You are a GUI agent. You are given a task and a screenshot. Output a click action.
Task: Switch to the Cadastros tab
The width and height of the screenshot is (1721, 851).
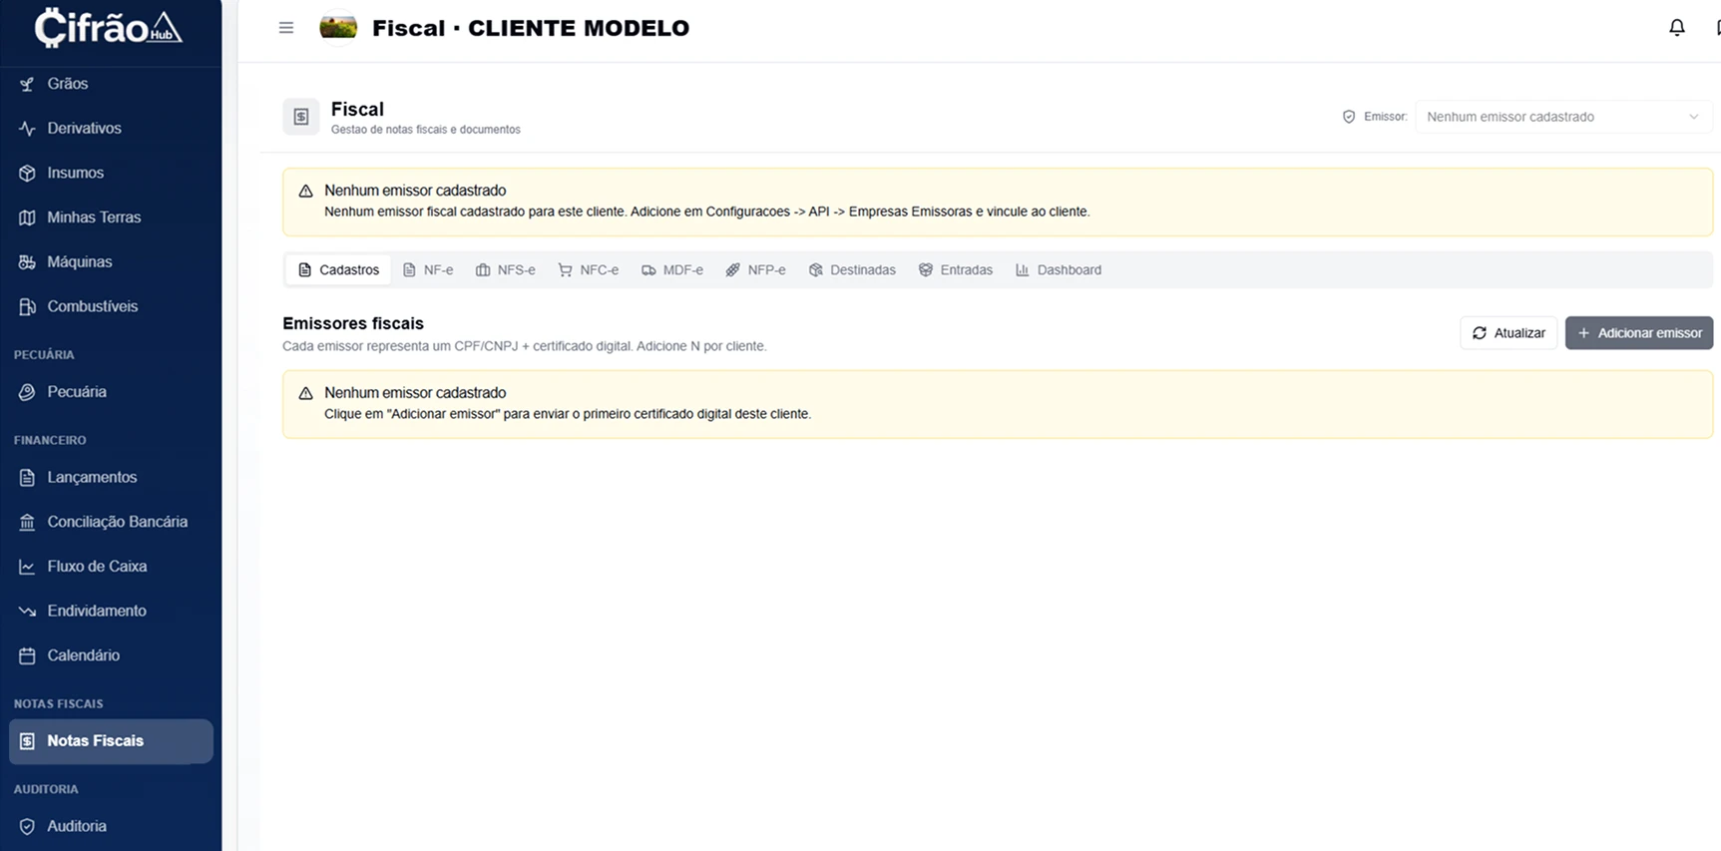(x=339, y=270)
